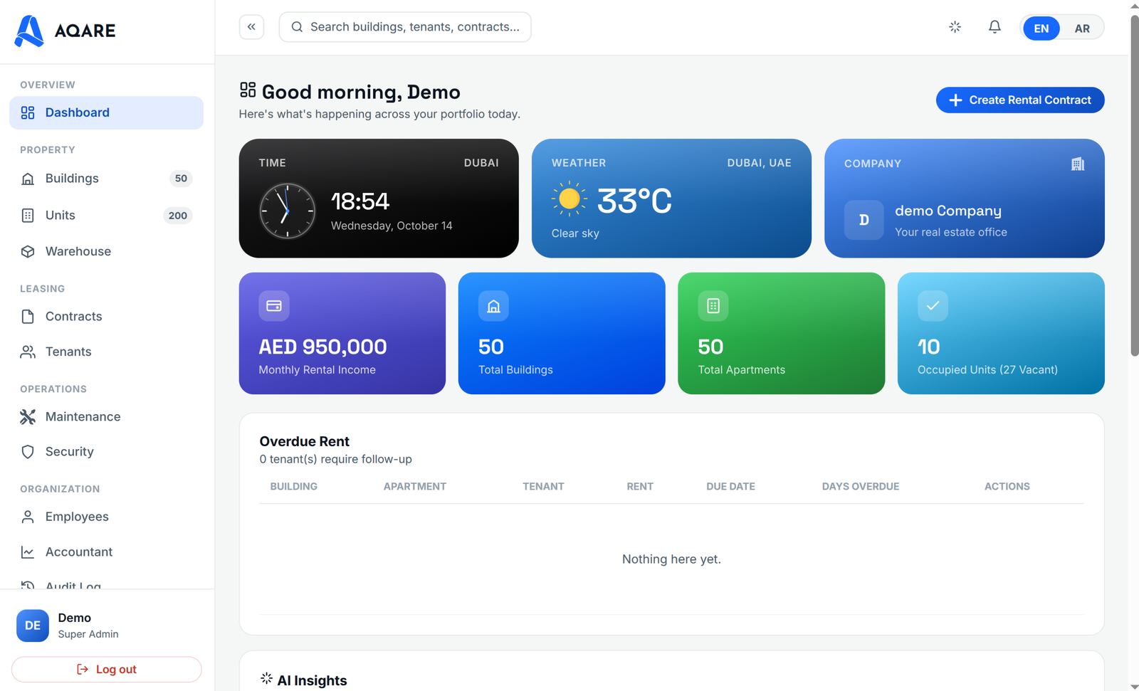The width and height of the screenshot is (1139, 691).
Task: Click the AED 950,000 value
Action: 322,347
